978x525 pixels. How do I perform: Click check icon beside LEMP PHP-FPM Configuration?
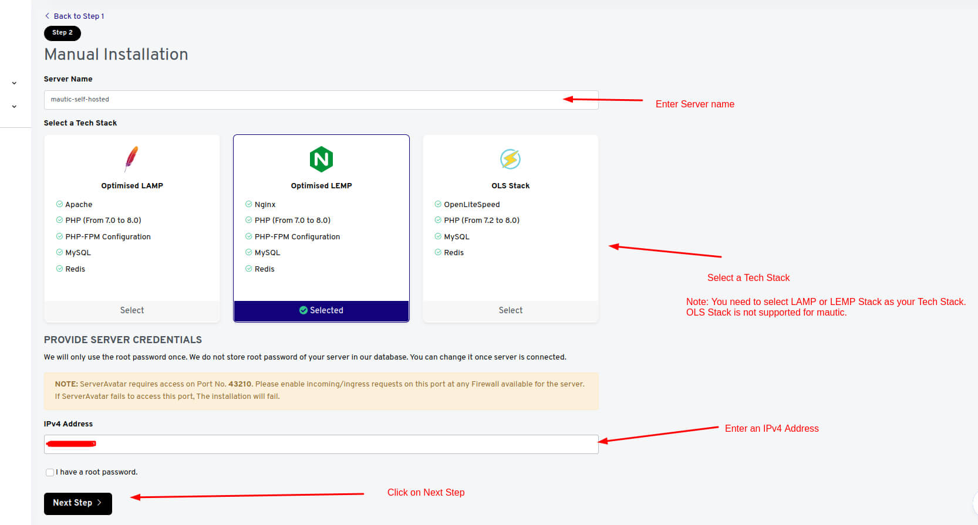249,236
